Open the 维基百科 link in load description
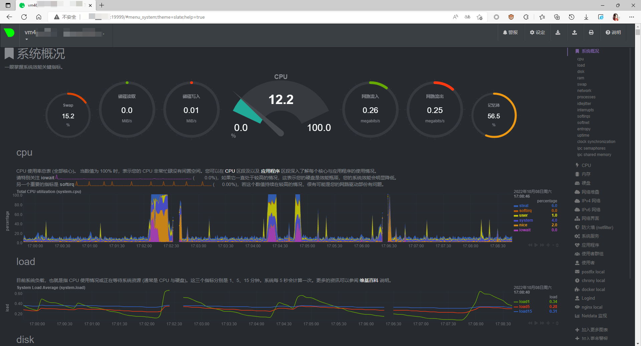The image size is (641, 346). tap(368, 280)
